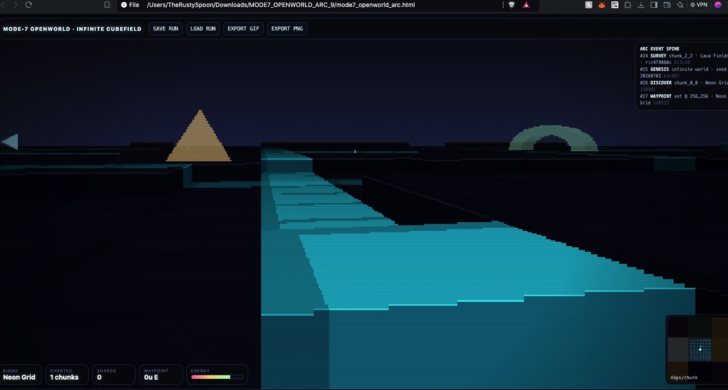The height and width of the screenshot is (390, 728).
Task: Click the SAVE RUN button
Action: (x=165, y=29)
